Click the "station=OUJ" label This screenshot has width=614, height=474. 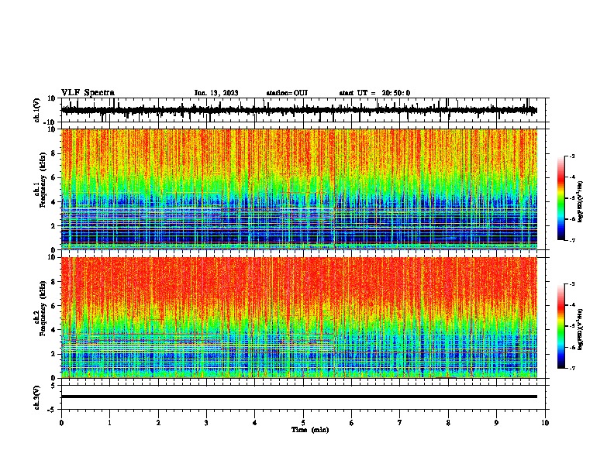coord(287,93)
